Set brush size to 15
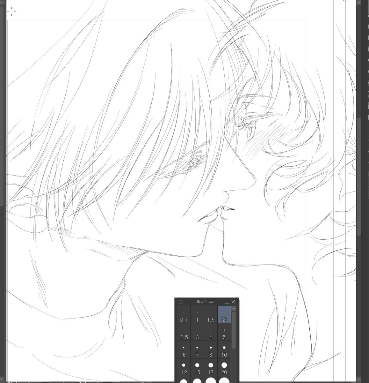 click(197, 367)
